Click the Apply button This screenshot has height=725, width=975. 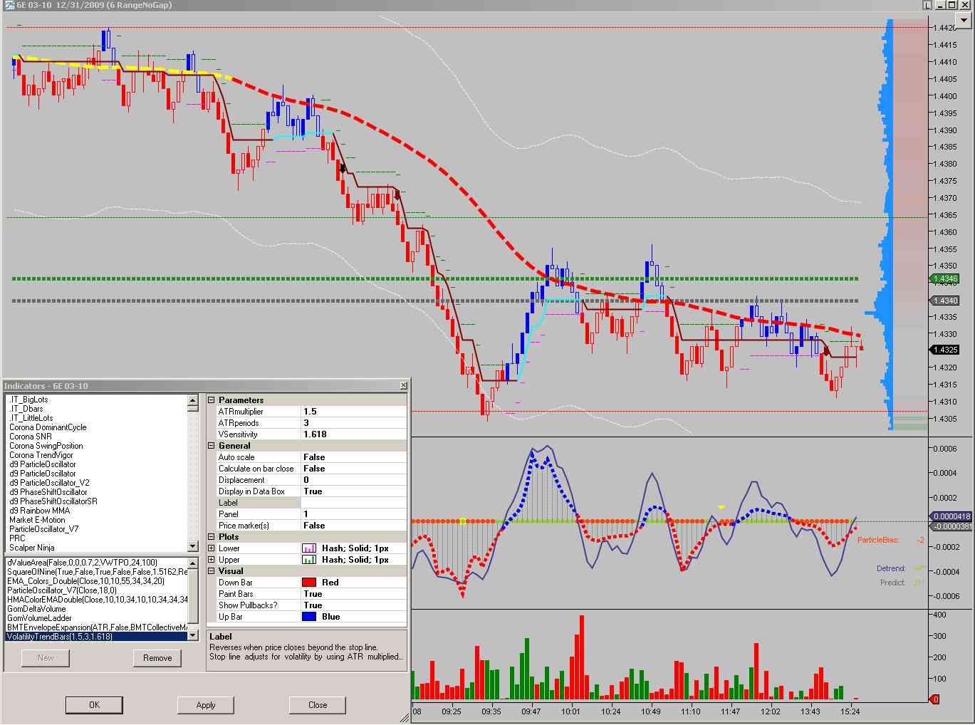click(x=206, y=705)
